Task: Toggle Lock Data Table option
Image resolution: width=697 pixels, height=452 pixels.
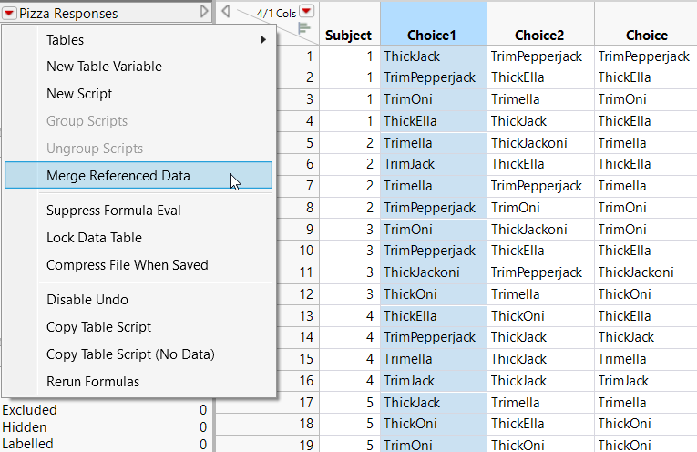Action: pos(94,238)
